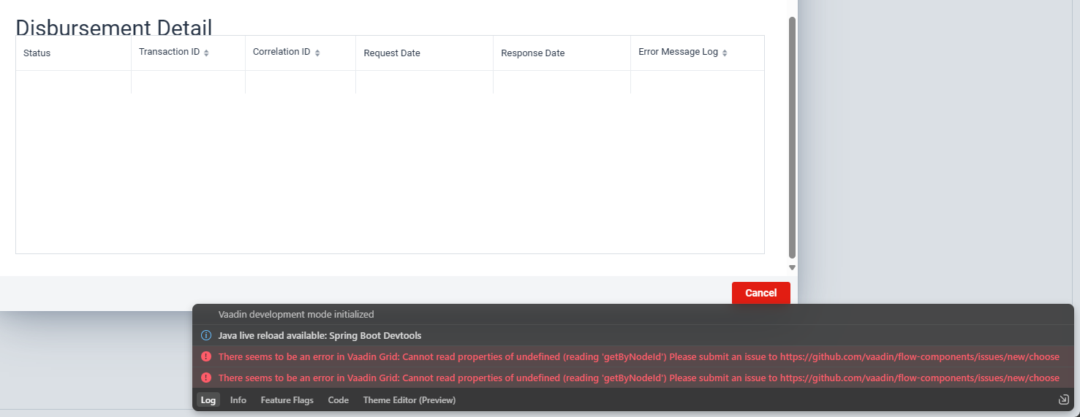Minimize the Vaadin dev tools panel
This screenshot has height=417, width=1080.
coord(1064,399)
